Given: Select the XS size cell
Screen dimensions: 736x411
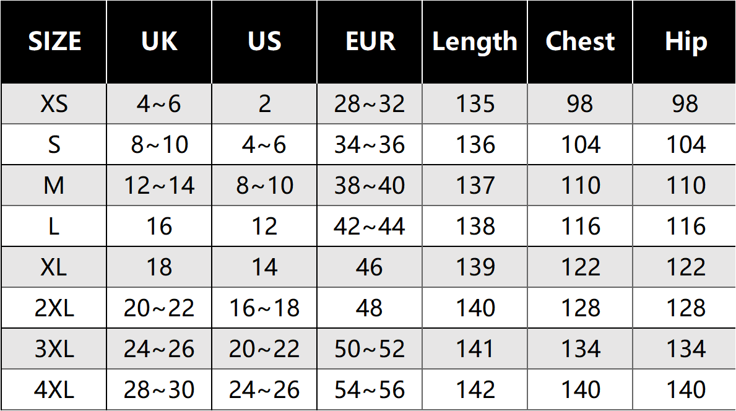Looking at the screenshot, I should tap(54, 104).
